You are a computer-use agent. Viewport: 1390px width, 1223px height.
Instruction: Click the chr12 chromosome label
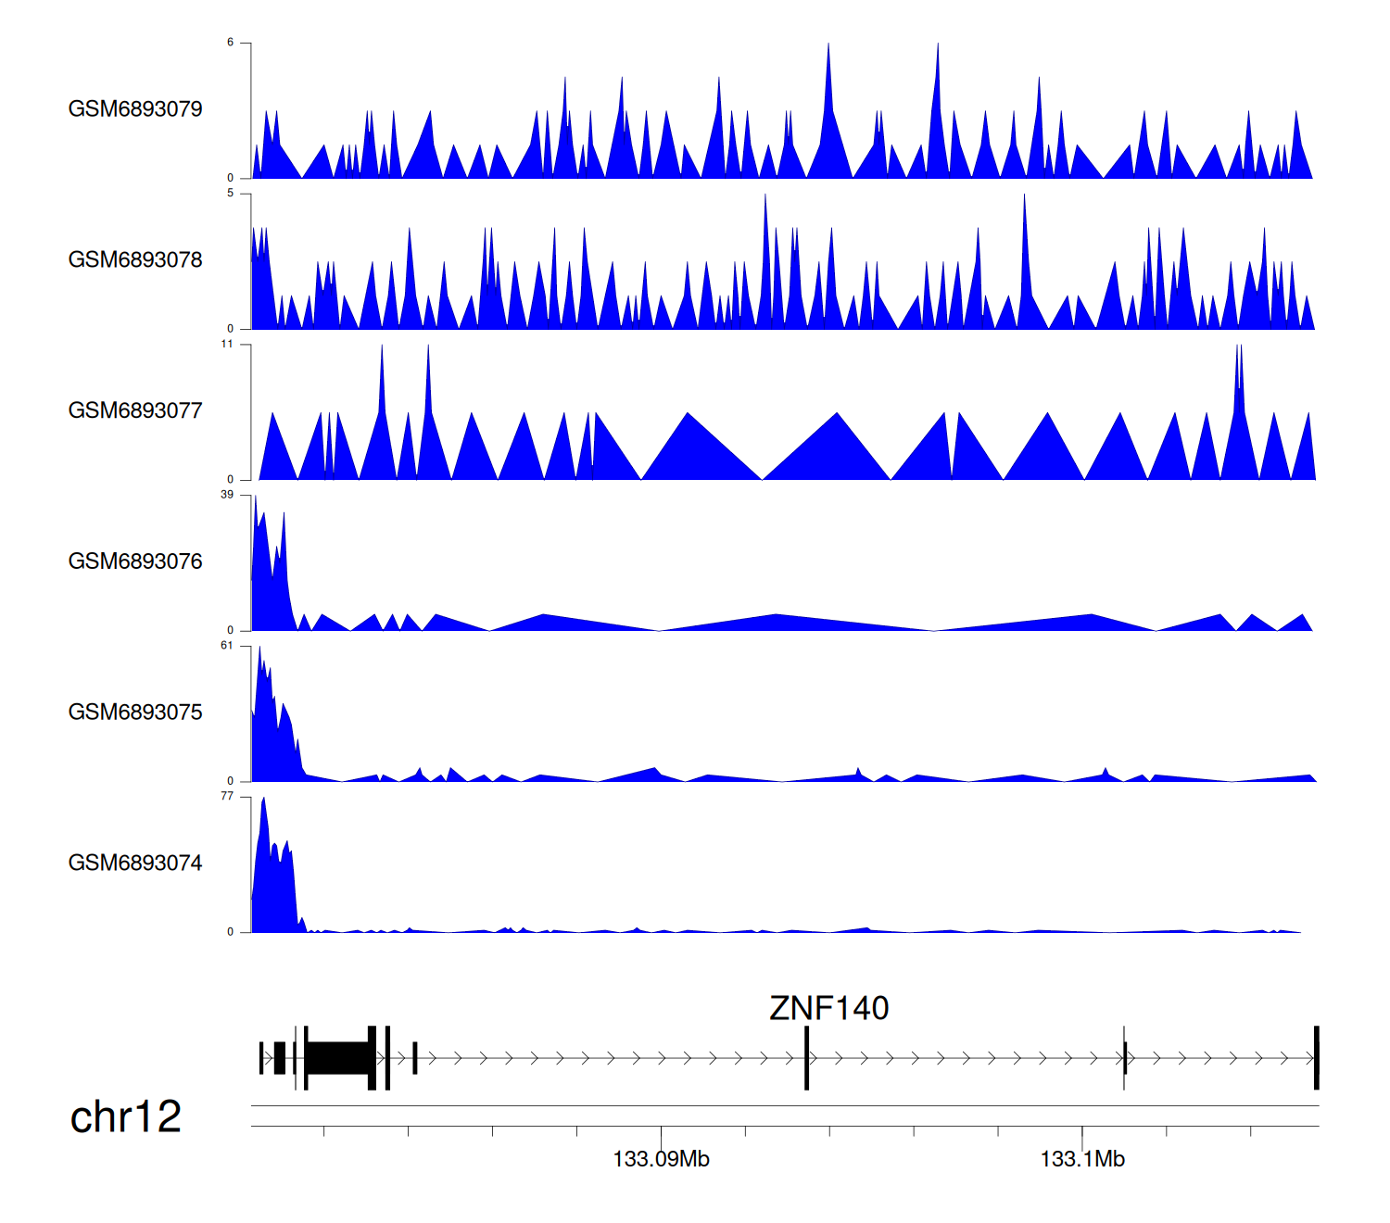[125, 1117]
